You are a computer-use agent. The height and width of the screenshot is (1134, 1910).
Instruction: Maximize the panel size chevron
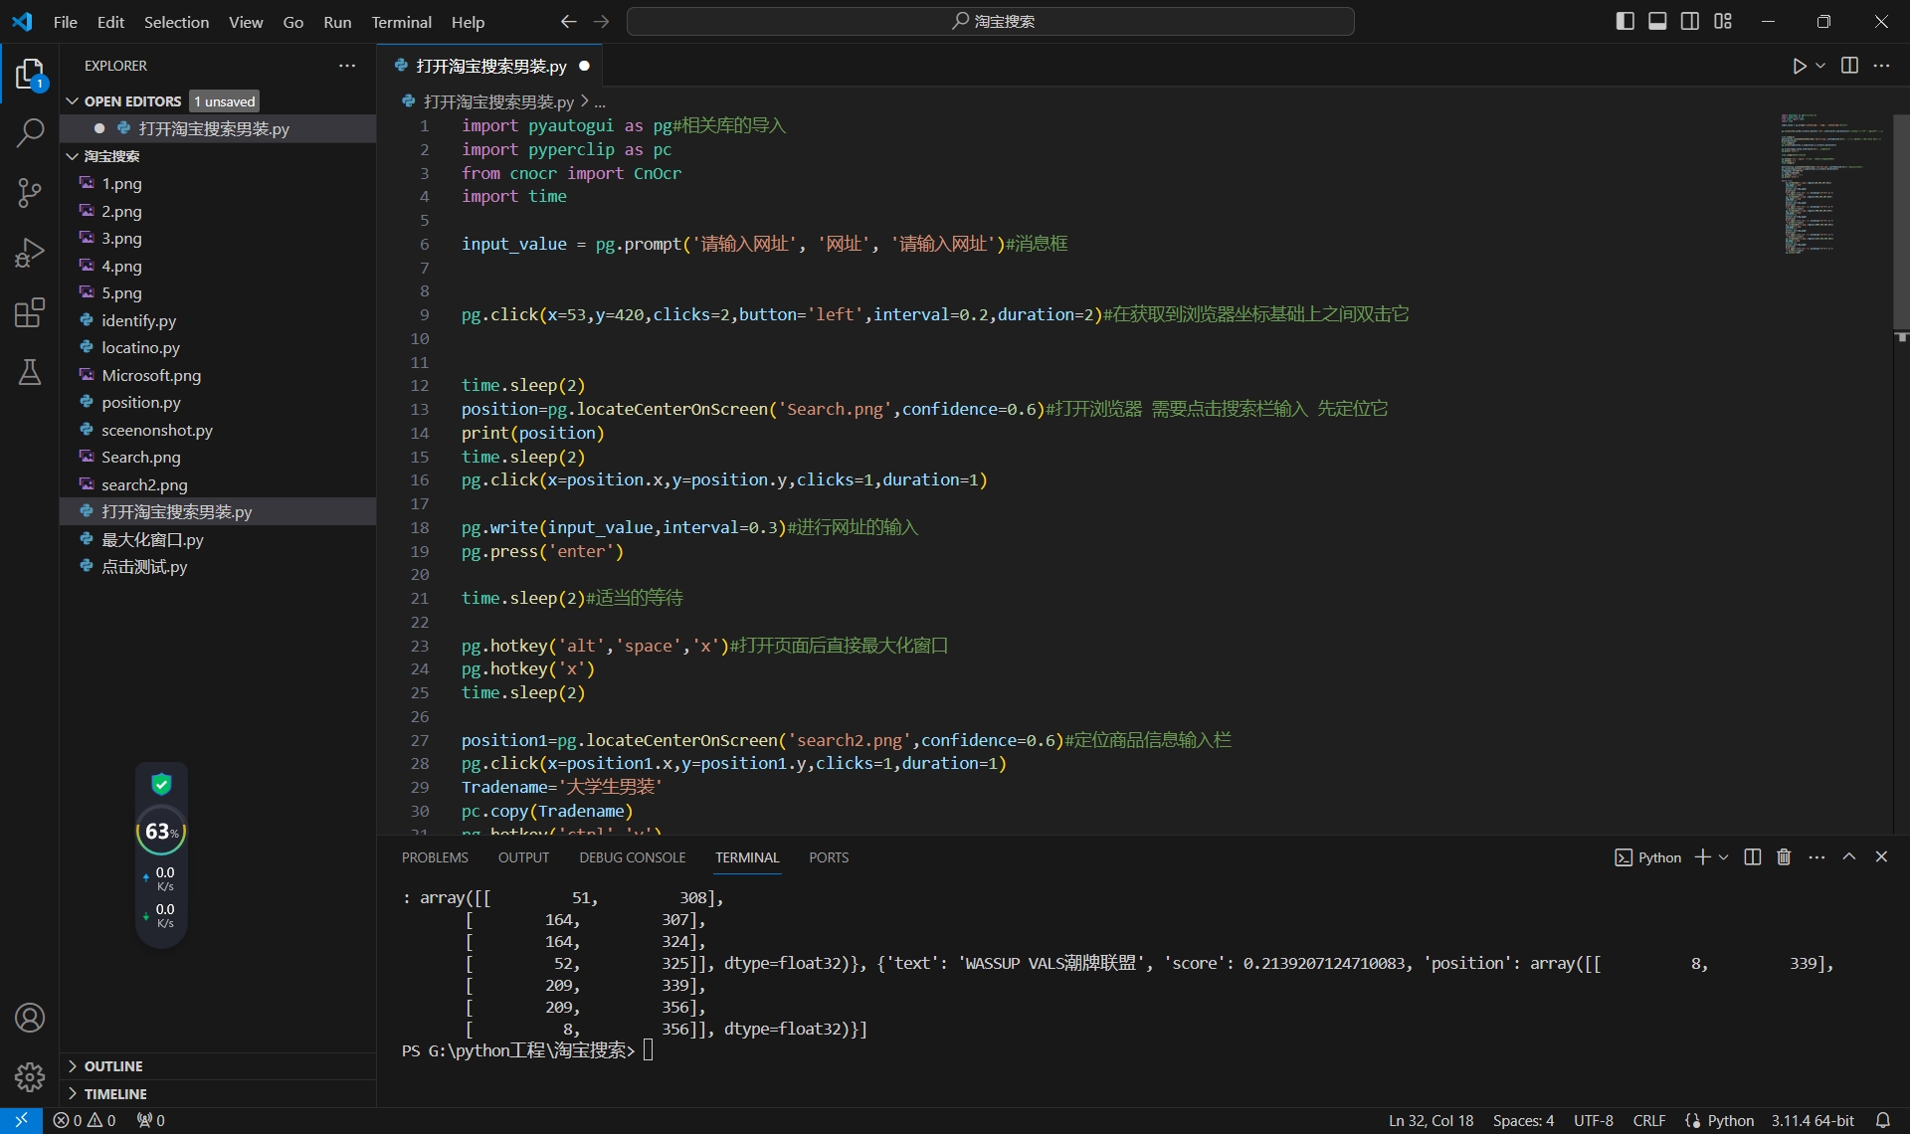(x=1849, y=856)
